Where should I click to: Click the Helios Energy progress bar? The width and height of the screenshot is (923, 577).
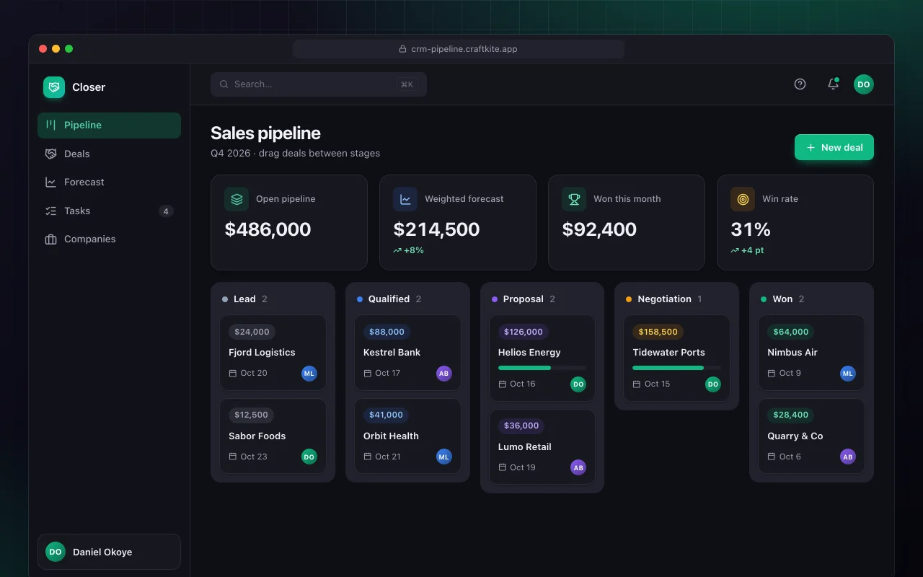(542, 368)
